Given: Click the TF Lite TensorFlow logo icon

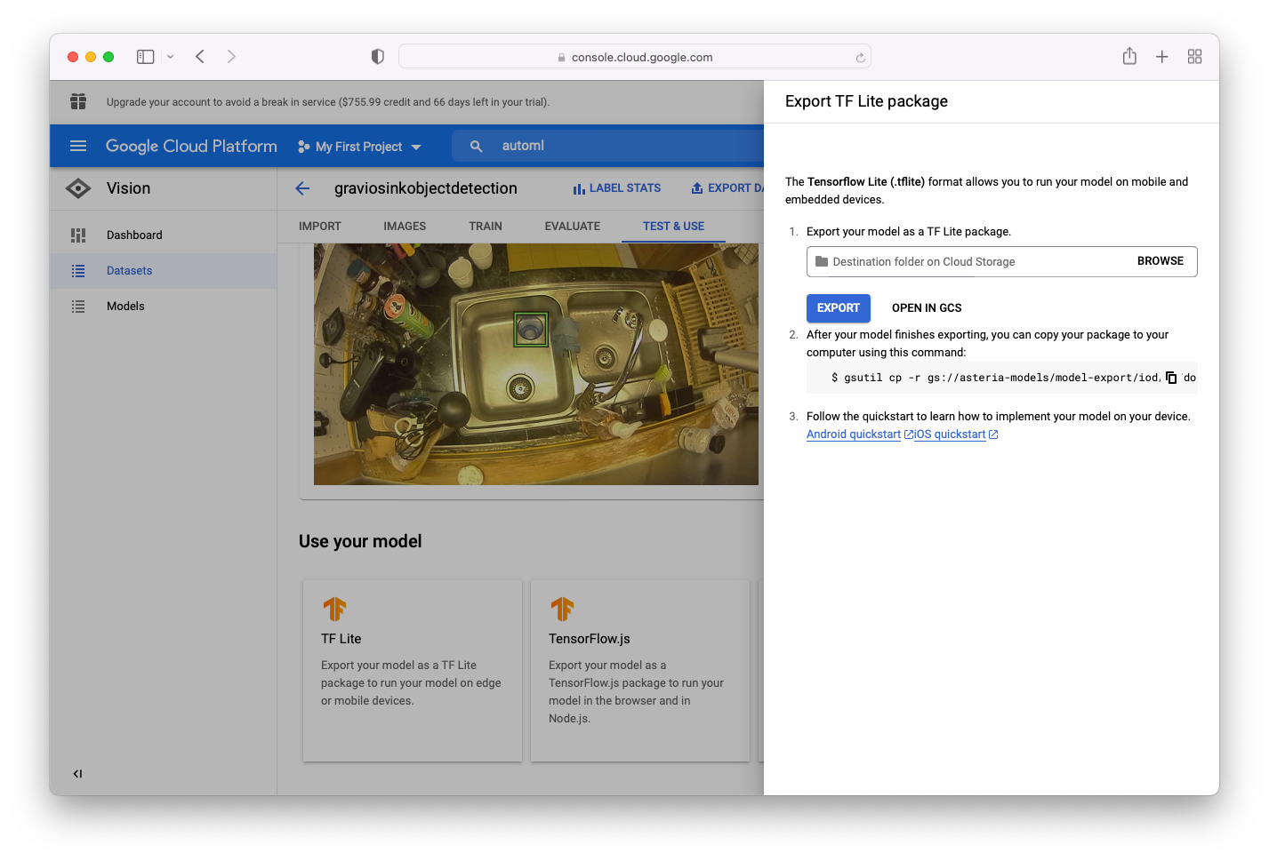Looking at the screenshot, I should click(x=336, y=609).
